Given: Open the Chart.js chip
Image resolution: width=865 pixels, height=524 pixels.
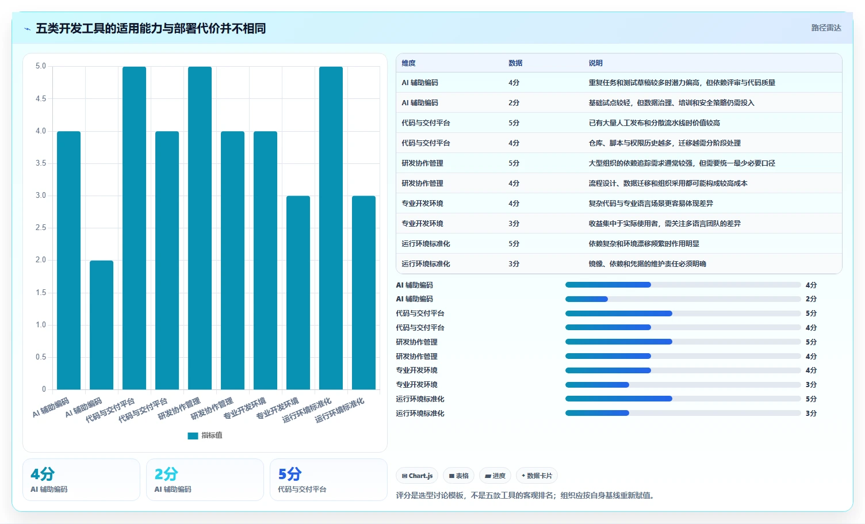Looking at the screenshot, I should [x=417, y=476].
